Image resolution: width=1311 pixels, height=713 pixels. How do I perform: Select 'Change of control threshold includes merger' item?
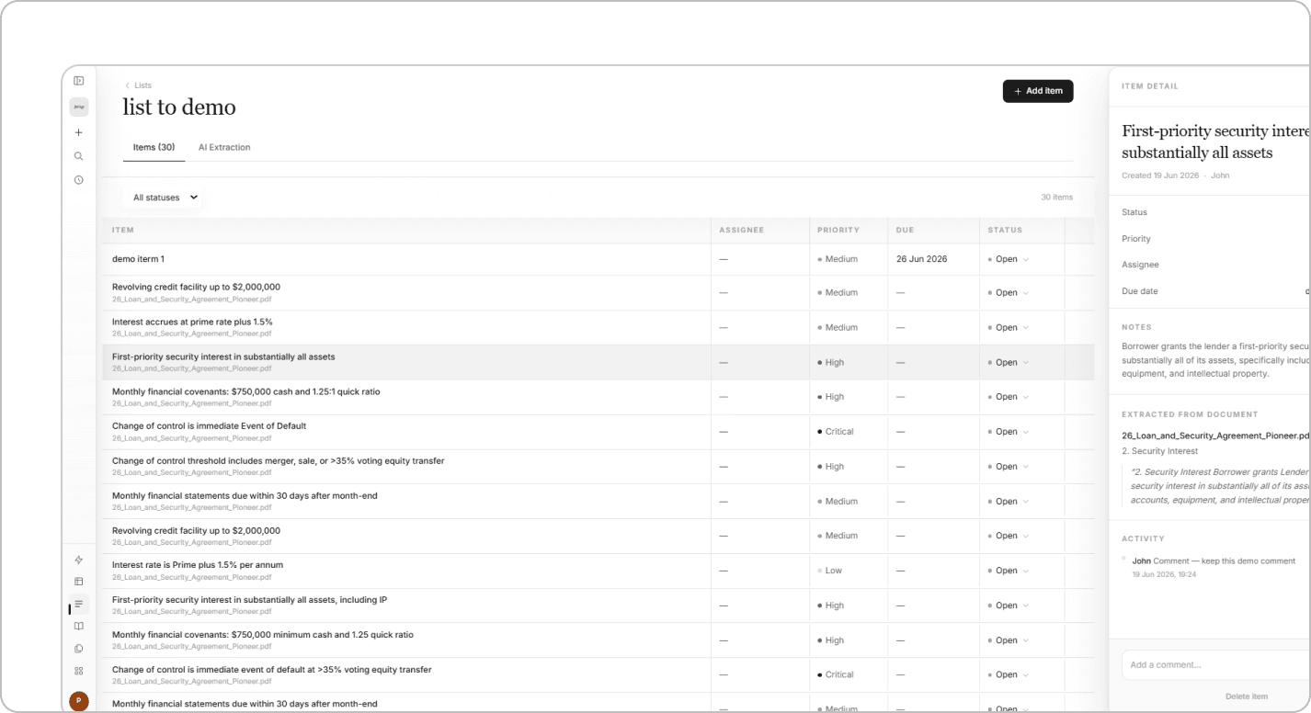(x=278, y=461)
